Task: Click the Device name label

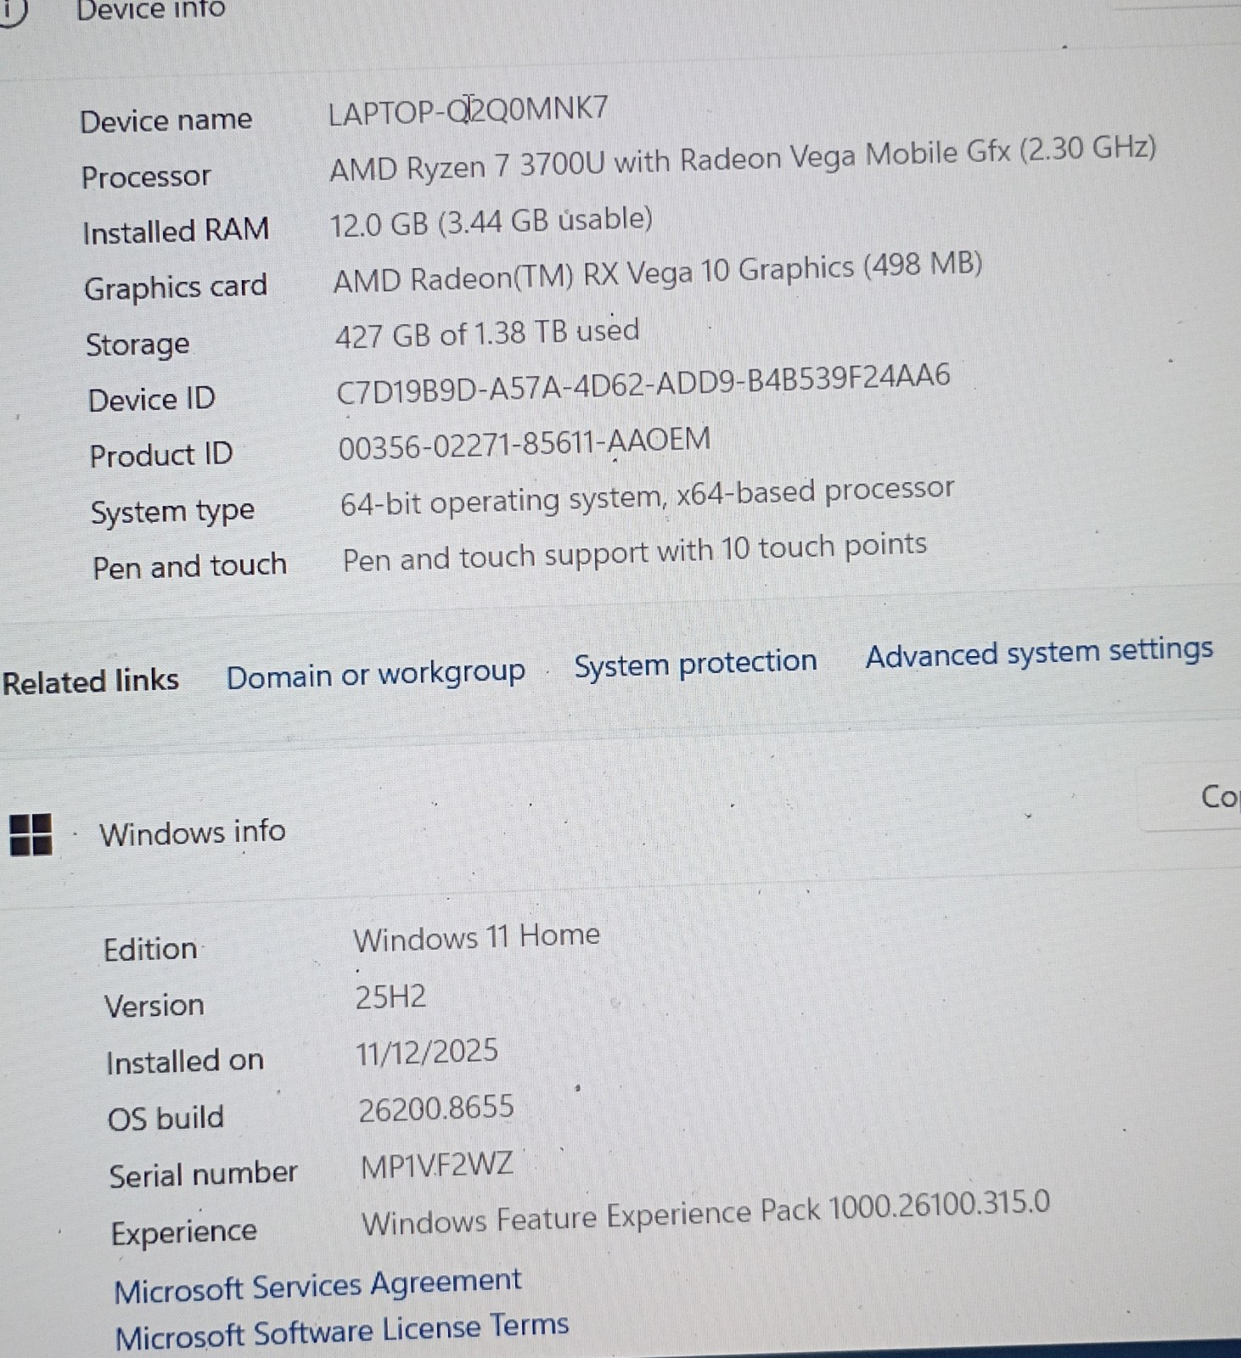Action: tap(166, 120)
